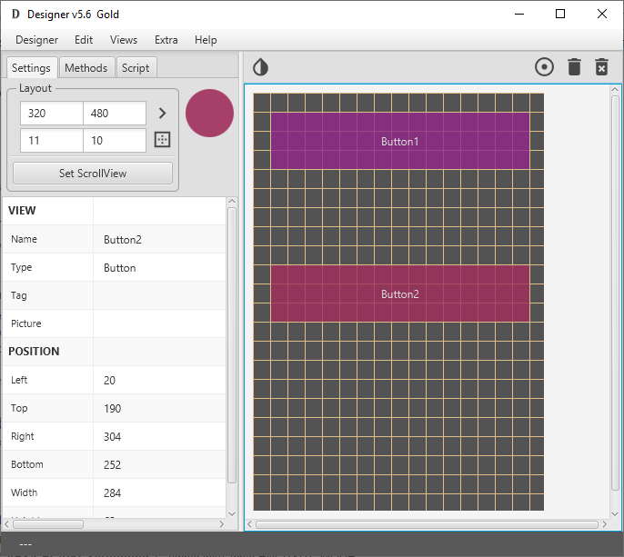The image size is (624, 557).
Task: Select the Settings tab
Action: [31, 68]
